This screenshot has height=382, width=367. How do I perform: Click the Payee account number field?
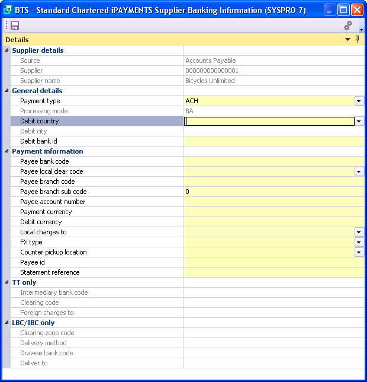274,202
